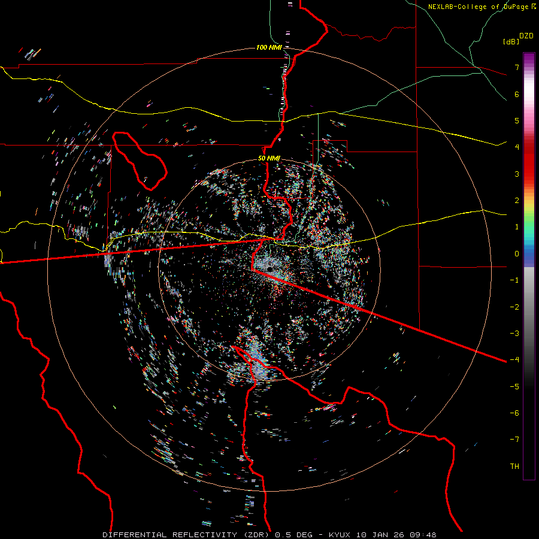The image size is (539, 539).
Task: Click the -7 scale value
Action: [514, 440]
